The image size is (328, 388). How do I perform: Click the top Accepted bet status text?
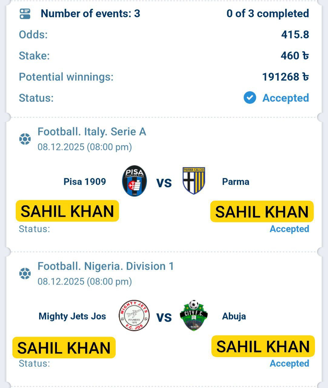coord(286,98)
